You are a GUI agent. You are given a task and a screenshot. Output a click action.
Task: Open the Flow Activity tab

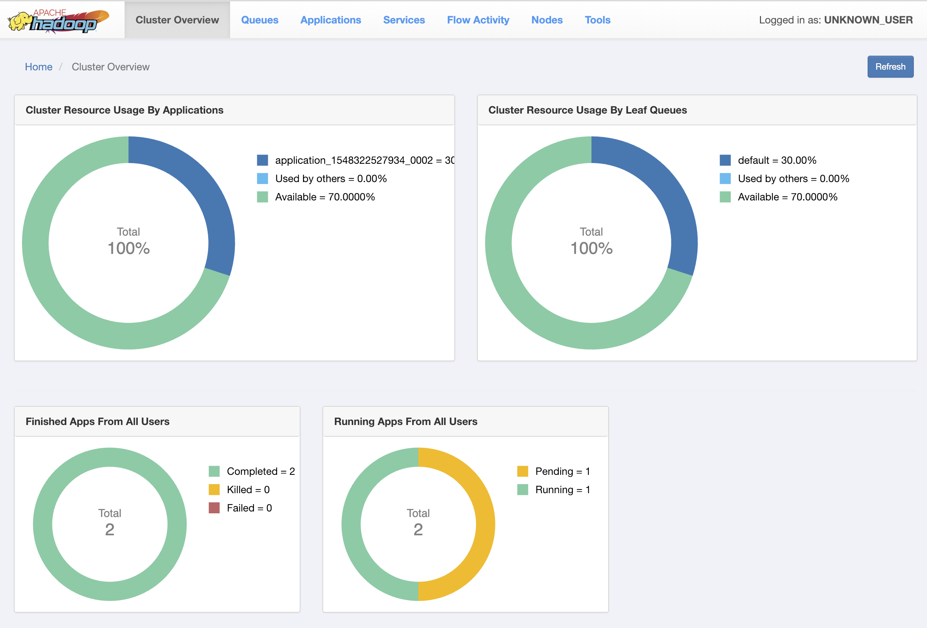(478, 20)
